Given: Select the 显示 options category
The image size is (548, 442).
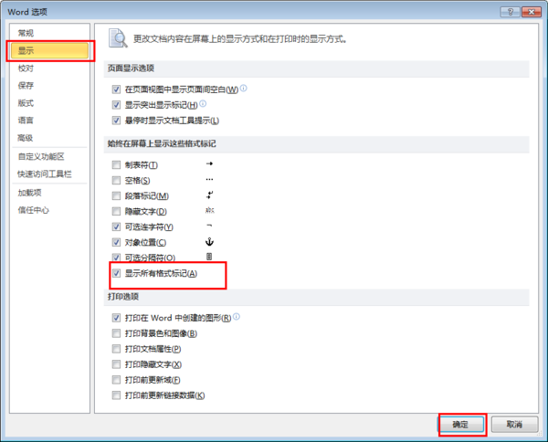Looking at the screenshot, I should tap(49, 50).
